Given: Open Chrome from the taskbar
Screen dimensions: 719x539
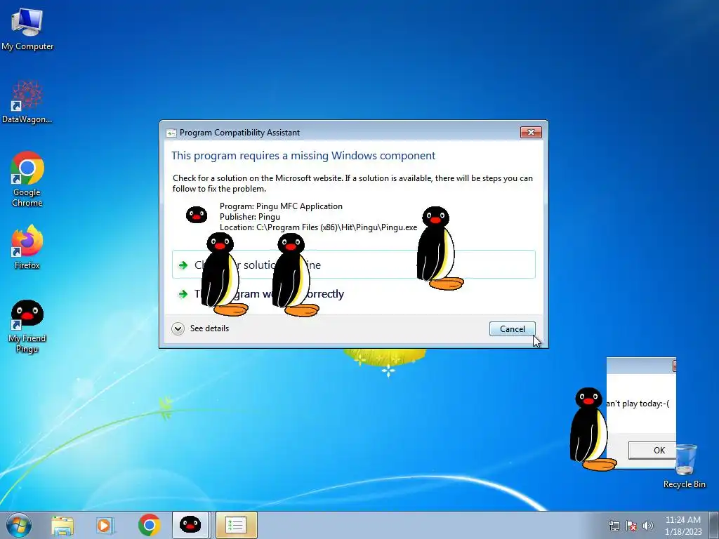Looking at the screenshot, I should coord(149,525).
